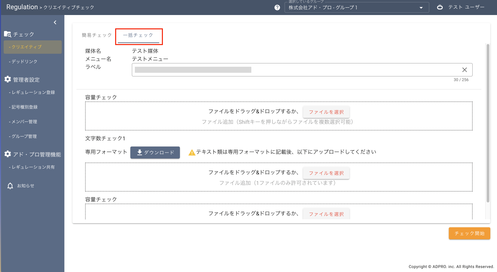Collapse the sidebar with the chevron arrow
Screen dimensions: 497x272
(x=55, y=22)
